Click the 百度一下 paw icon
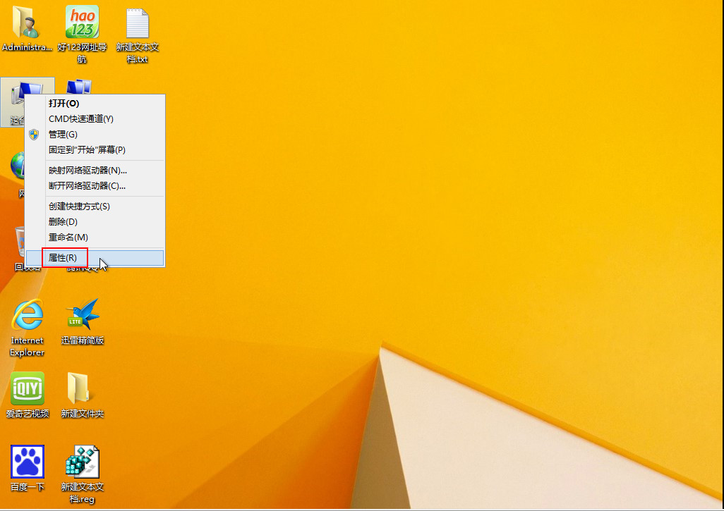 click(x=27, y=462)
